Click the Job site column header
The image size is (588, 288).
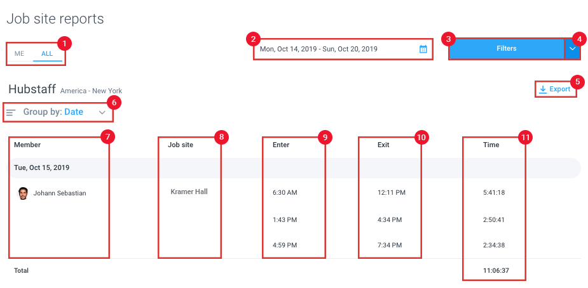[181, 145]
